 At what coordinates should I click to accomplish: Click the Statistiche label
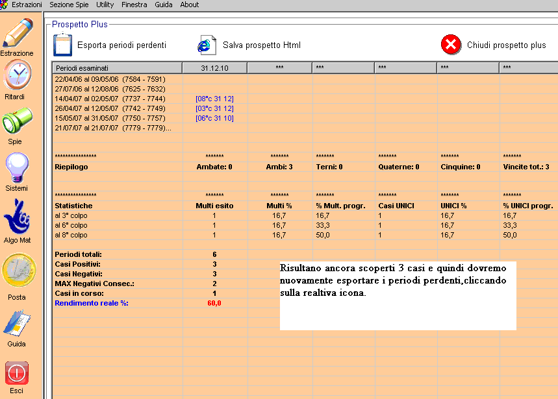click(x=73, y=206)
